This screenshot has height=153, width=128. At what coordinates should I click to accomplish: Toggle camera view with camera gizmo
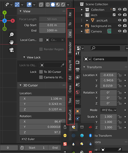(x=12, y=50)
